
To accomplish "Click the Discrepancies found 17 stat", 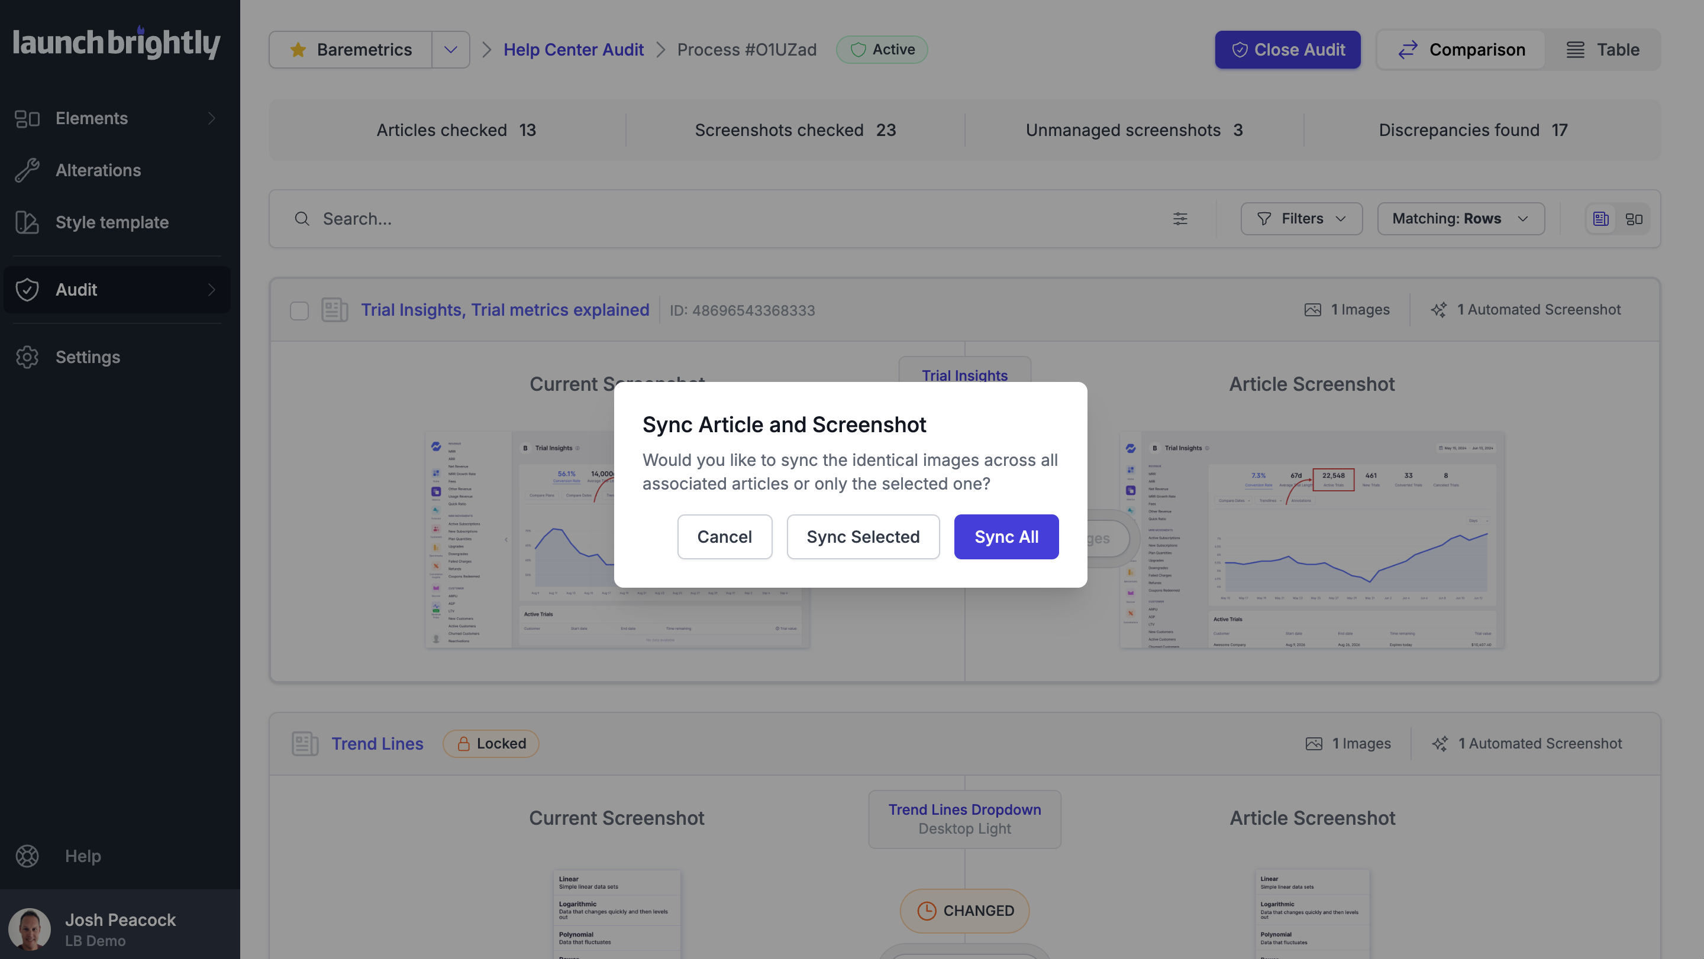I will 1473,130.
